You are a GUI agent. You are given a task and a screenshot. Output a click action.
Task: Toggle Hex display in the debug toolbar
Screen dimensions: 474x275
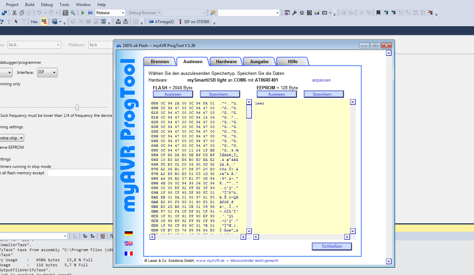coord(34,21)
